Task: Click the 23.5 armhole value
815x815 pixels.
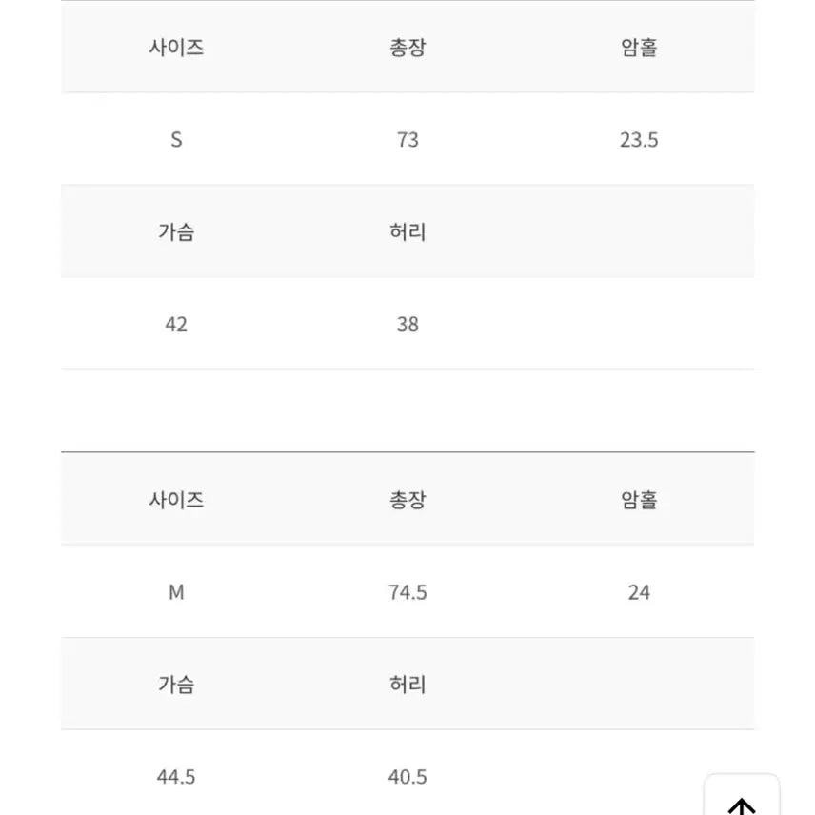Action: (x=639, y=139)
